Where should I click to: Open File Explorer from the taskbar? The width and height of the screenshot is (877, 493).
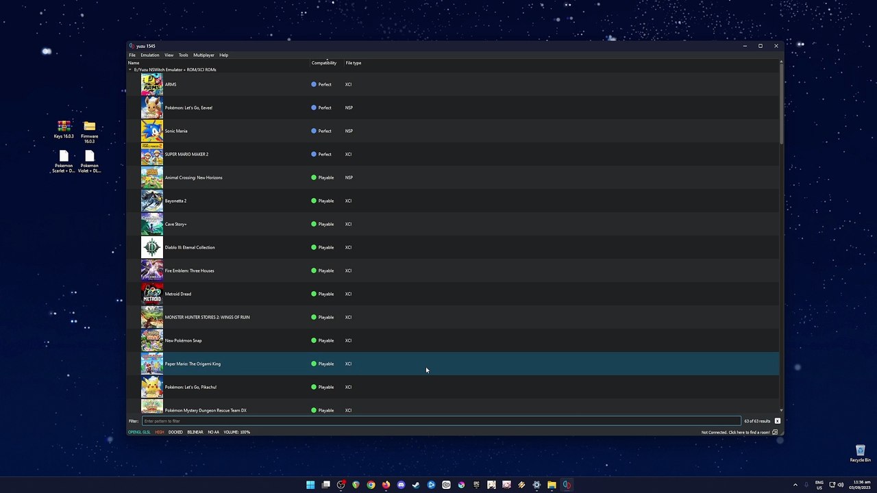pyautogui.click(x=552, y=485)
